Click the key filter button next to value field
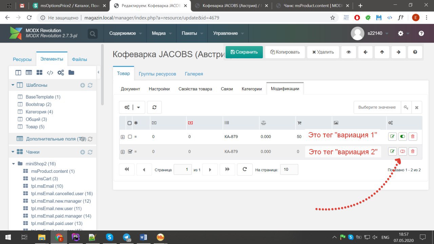 point(406,107)
